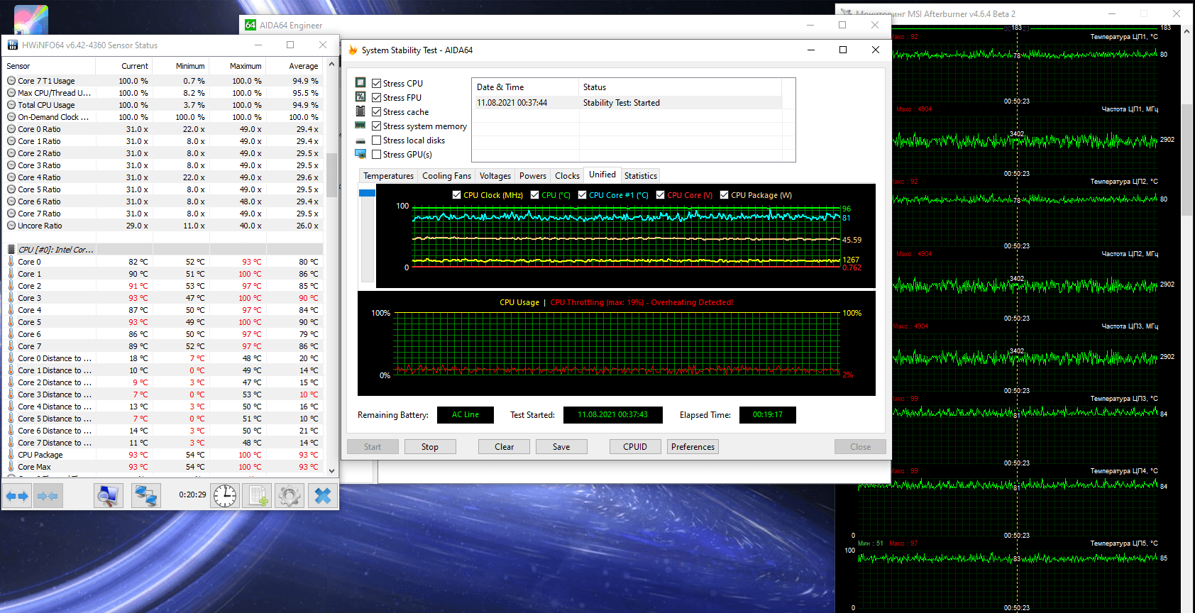Open the networked computers remote icon
1195x613 pixels.
[x=146, y=496]
